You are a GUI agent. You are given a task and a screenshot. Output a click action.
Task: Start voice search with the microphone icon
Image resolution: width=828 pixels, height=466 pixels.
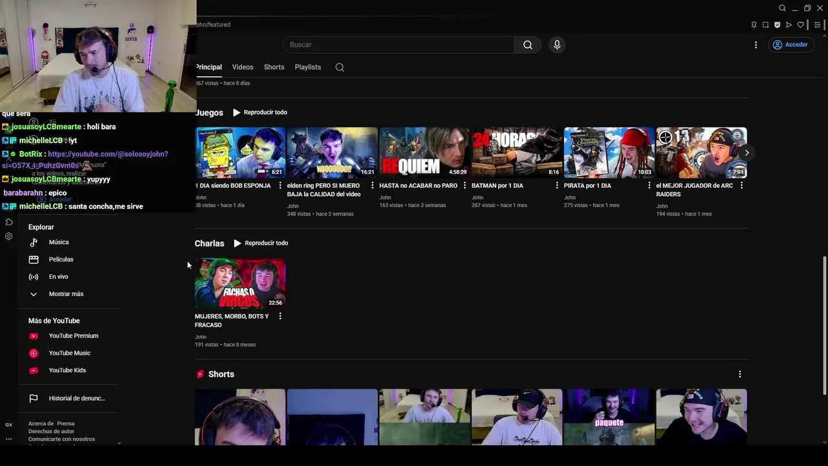tap(557, 45)
